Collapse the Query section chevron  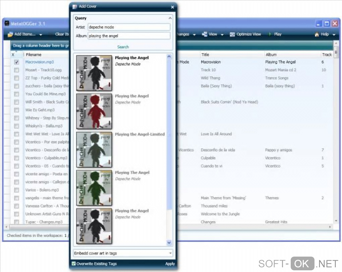pos(170,18)
